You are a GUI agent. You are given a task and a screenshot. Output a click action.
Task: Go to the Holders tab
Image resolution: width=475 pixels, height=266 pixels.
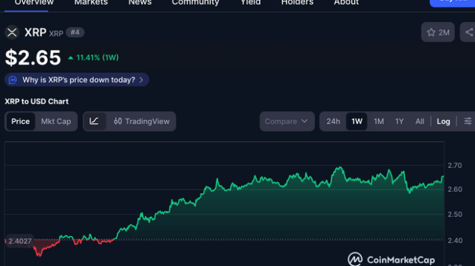[297, 3]
